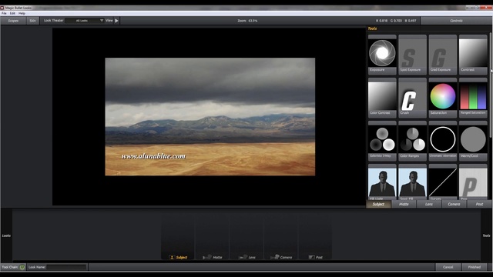Image resolution: width=493 pixels, height=277 pixels.
Task: Select the Curves tool
Action: click(x=443, y=182)
